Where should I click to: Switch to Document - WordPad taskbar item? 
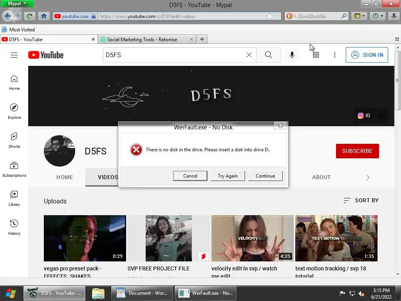tap(142, 293)
